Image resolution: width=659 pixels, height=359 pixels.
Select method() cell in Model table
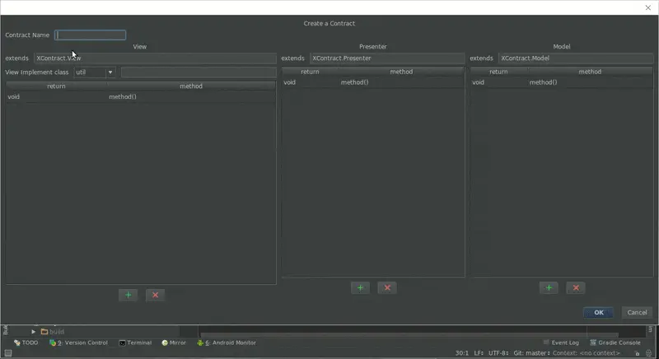click(x=590, y=82)
